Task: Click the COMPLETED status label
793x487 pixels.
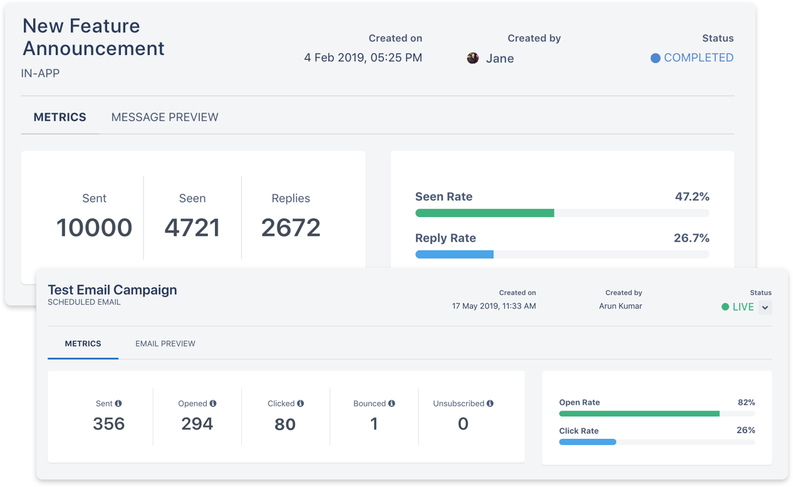Action: coord(698,58)
